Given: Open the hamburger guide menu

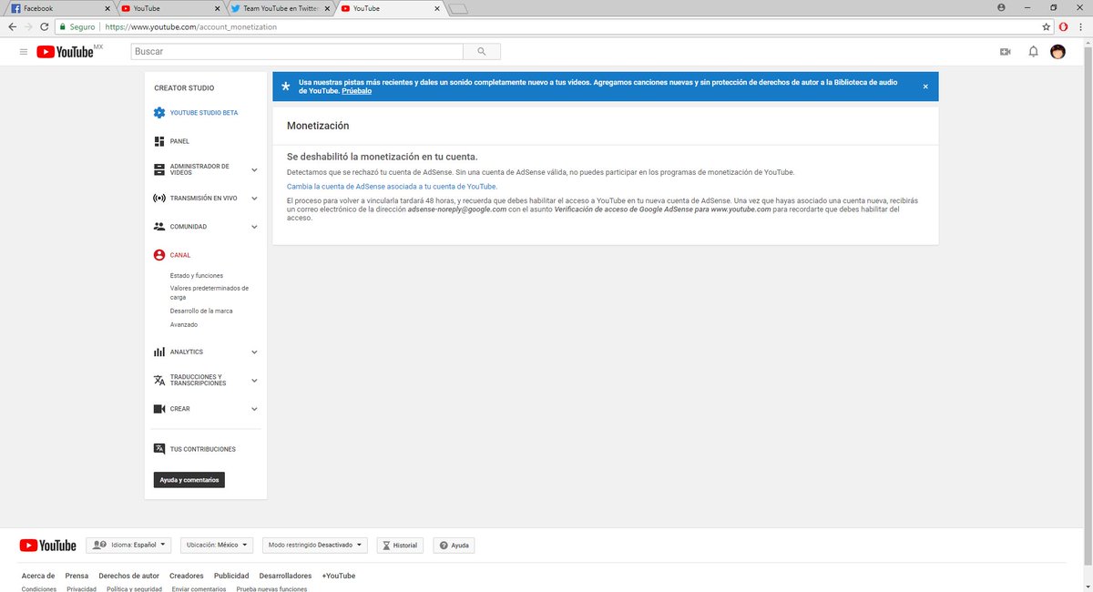Looking at the screenshot, I should click(23, 52).
